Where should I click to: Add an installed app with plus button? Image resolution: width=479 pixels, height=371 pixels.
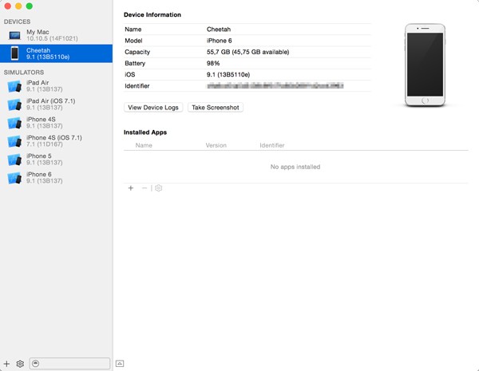point(131,188)
